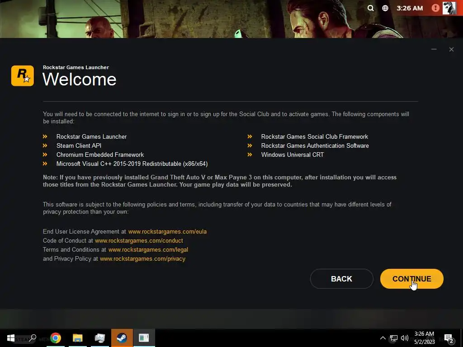Open the rockstargames.com/eula link
The image size is (463, 347).
[x=167, y=232]
